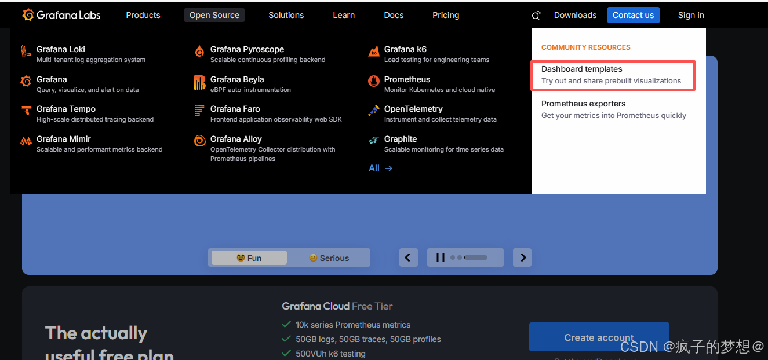Select the Serious mode toggle
768x360 pixels.
[x=329, y=258]
